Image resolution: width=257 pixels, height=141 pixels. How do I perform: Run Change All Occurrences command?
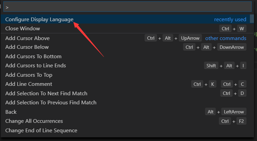34,121
